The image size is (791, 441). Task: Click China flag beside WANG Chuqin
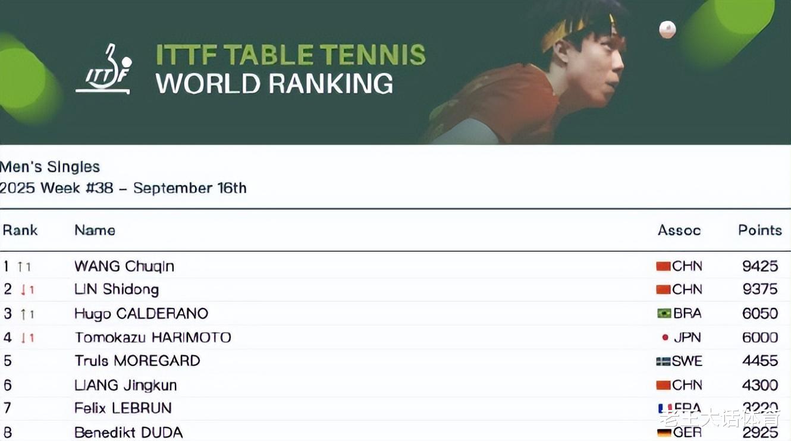(663, 266)
